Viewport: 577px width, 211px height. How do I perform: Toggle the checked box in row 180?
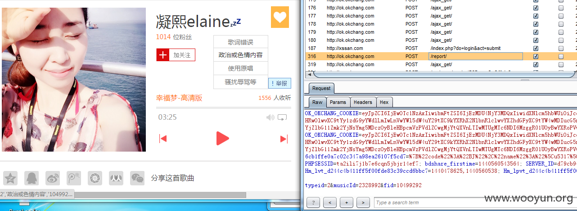(536, 40)
